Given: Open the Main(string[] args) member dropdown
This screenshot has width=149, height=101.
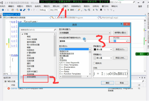Looking at the screenshot, I should (145, 18).
